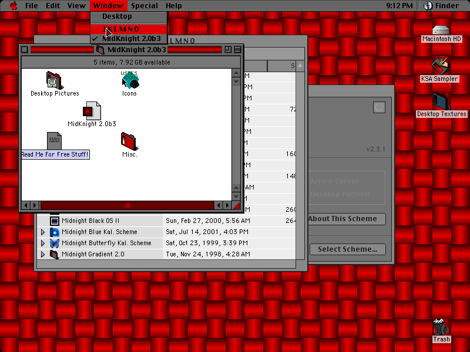Click vertical scrollbar top down arrow
Image resolution: width=470 pixels, height=352 pixels.
click(236, 82)
